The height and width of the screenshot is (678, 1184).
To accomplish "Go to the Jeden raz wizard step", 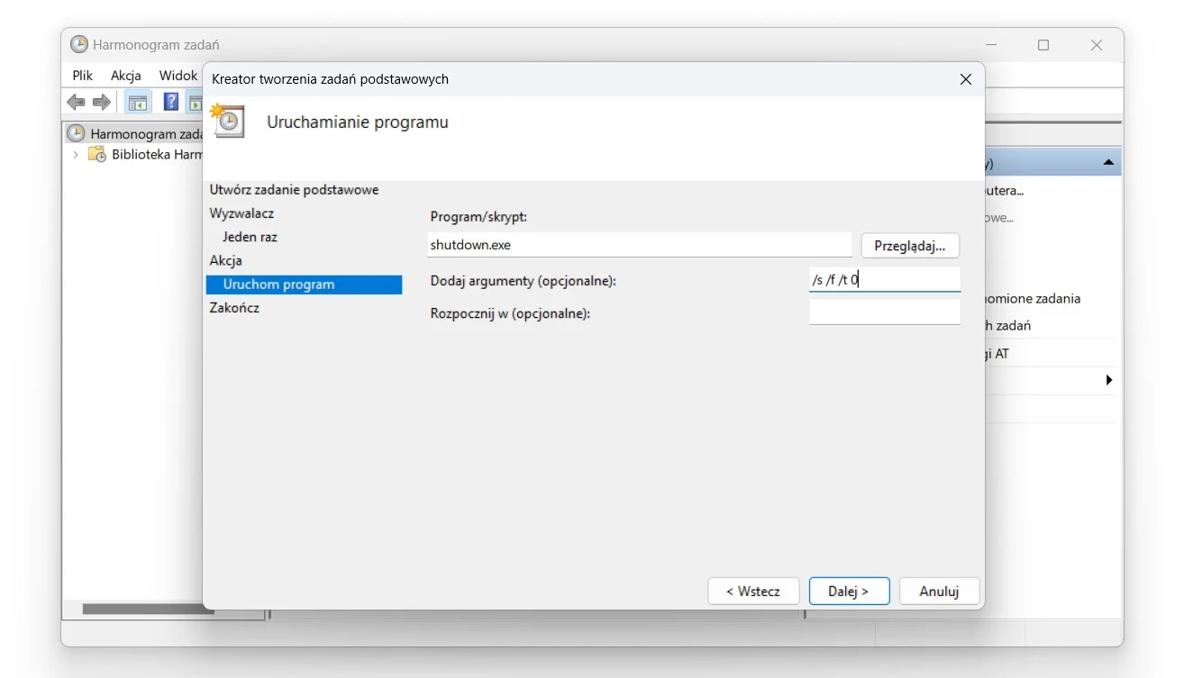I will tap(250, 237).
